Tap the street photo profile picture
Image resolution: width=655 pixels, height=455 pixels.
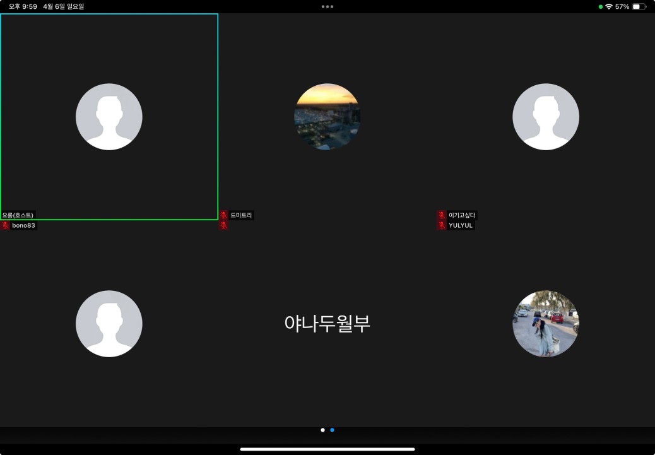545,324
